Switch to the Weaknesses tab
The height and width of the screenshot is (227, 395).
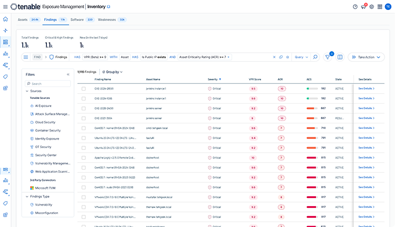(x=112, y=20)
